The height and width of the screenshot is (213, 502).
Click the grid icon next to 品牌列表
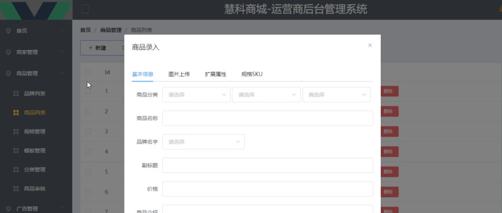(16, 93)
